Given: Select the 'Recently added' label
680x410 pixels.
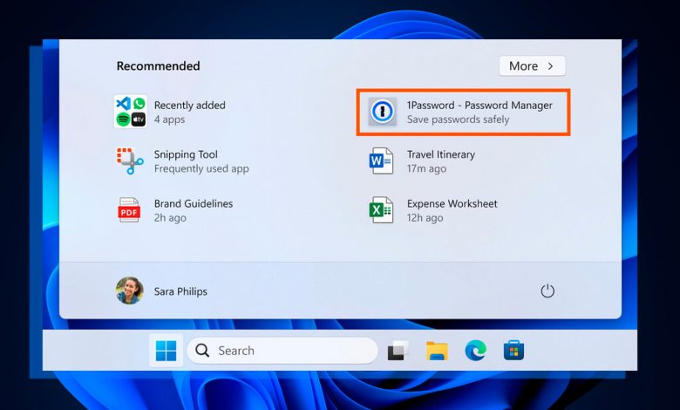Looking at the screenshot, I should (x=190, y=106).
